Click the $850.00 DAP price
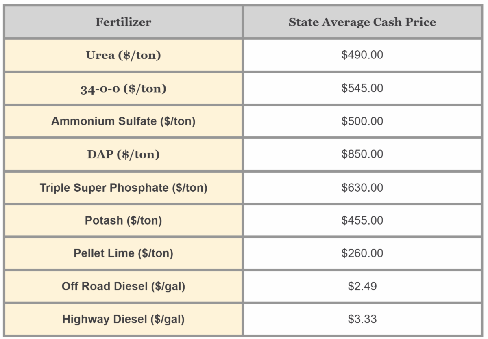 362,154
